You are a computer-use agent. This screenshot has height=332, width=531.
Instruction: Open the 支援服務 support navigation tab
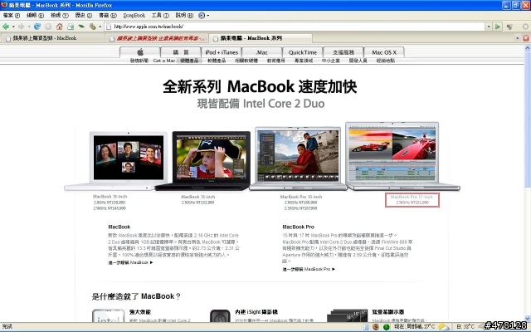coord(343,52)
